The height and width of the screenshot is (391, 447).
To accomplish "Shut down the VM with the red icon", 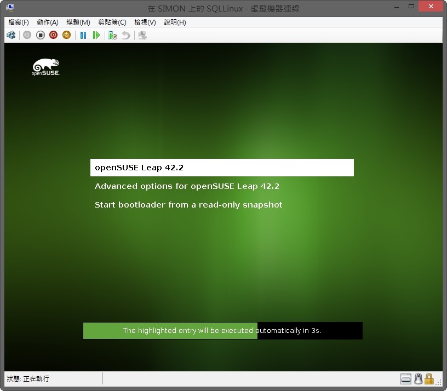I will (x=53, y=36).
